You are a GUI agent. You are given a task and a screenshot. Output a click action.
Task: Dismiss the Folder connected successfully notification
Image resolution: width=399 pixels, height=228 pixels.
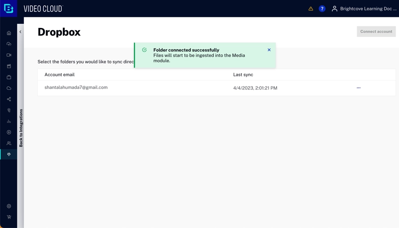click(269, 50)
